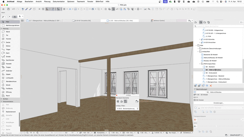Viewport: 244px width, 137px height.
Task: Select the Markierungsrahmen marquee tool
Action: tap(10, 25)
